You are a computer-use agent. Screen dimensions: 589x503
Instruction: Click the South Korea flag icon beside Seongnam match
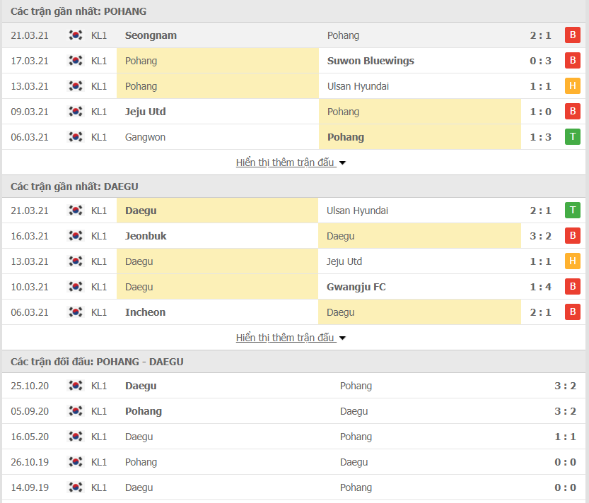[76, 35]
